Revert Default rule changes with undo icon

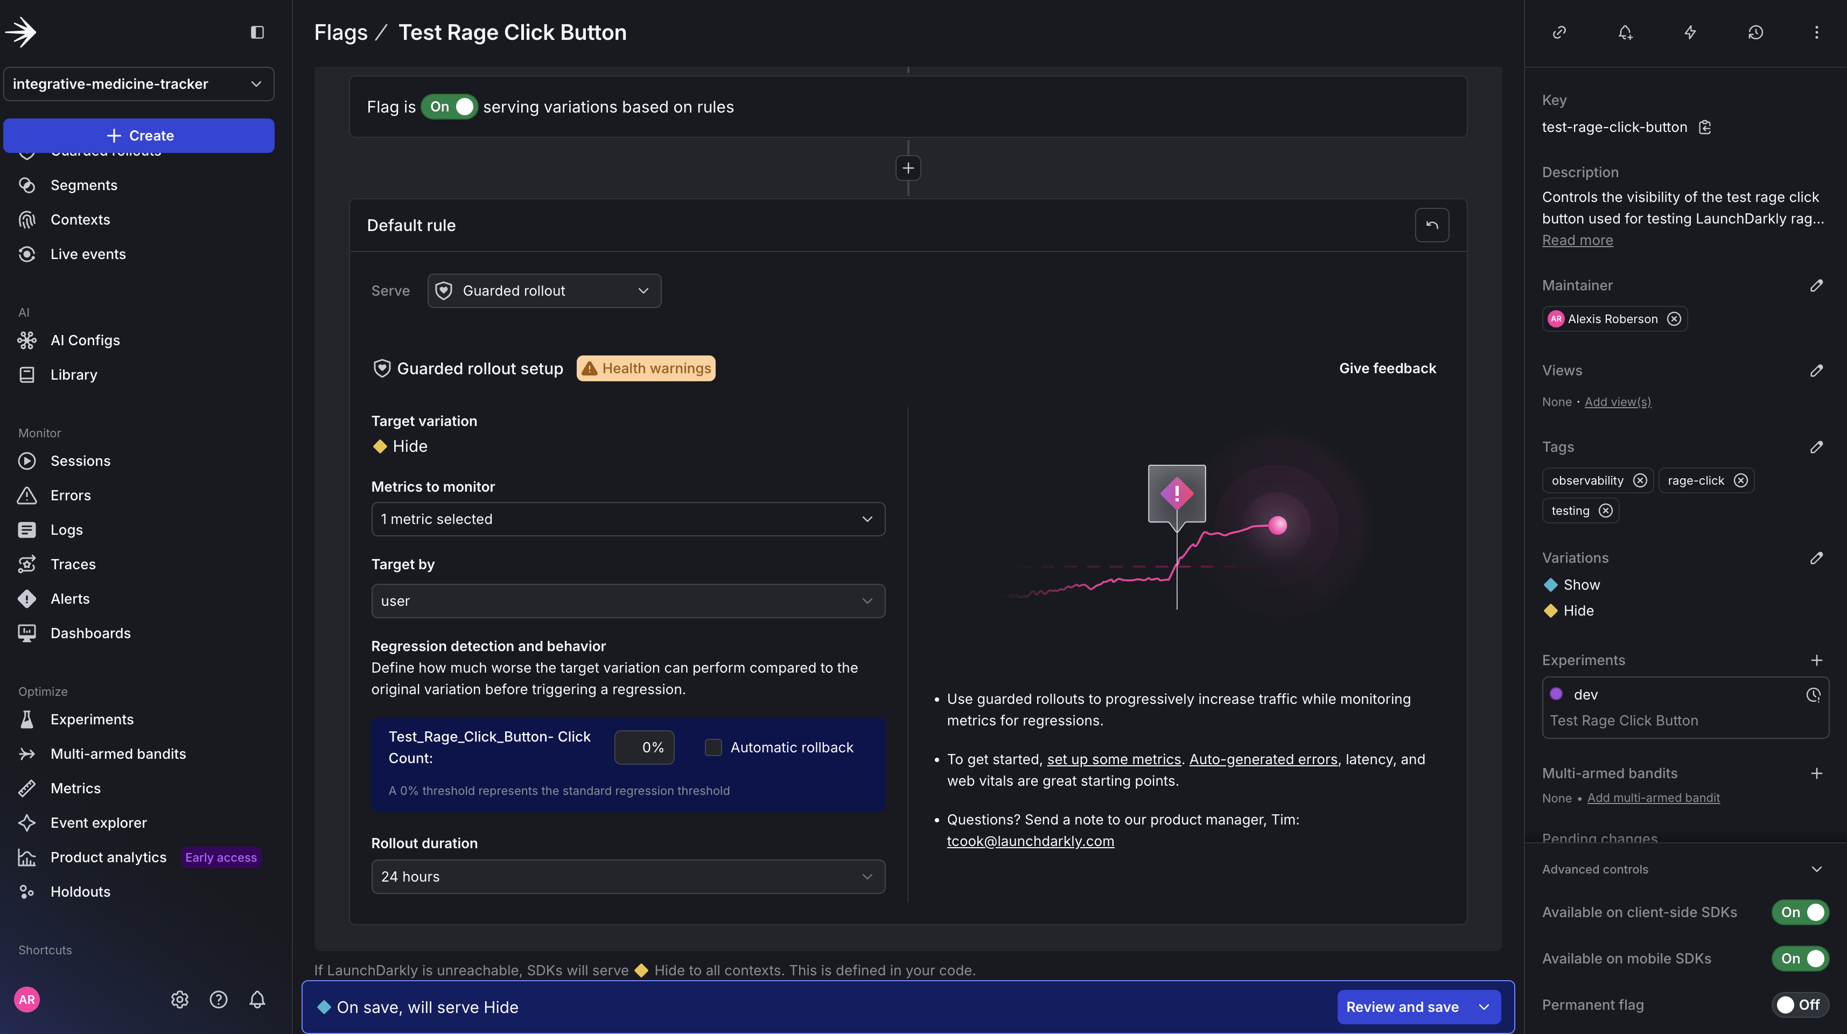(x=1431, y=225)
